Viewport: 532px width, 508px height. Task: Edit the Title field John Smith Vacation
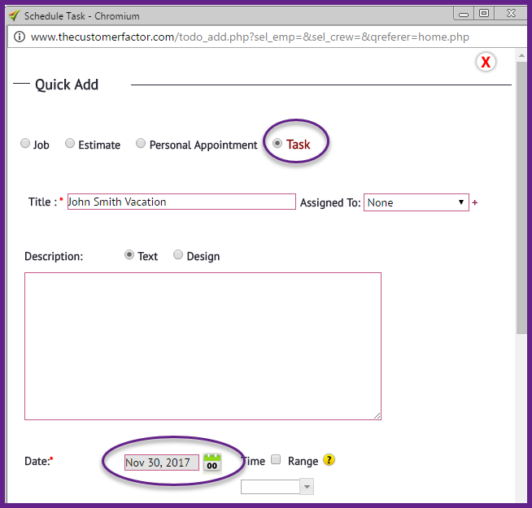pos(181,202)
